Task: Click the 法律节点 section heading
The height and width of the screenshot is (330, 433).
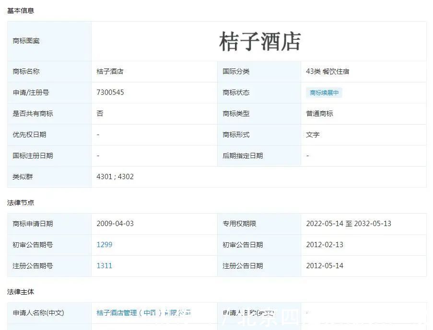Action: 21,203
